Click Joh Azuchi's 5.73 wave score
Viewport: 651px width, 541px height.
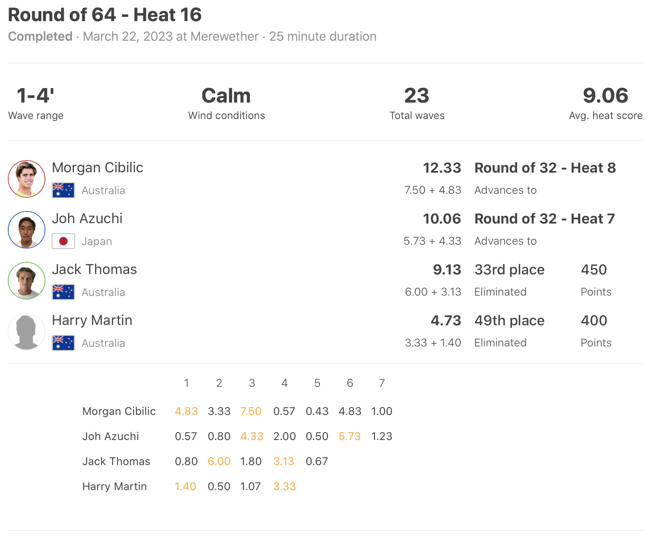pos(350,436)
